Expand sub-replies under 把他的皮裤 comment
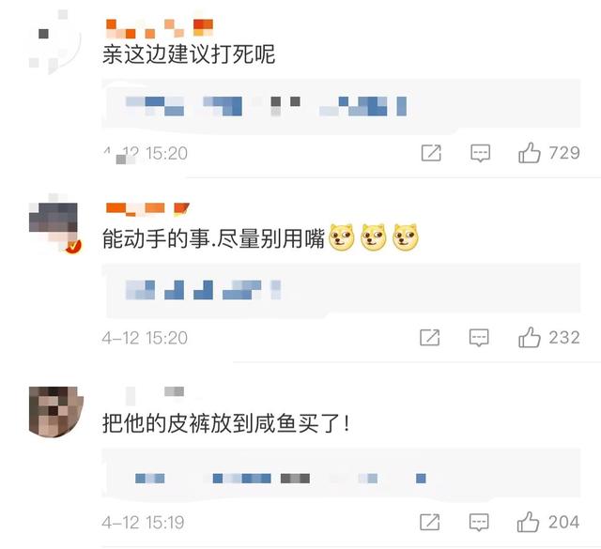 click(341, 474)
